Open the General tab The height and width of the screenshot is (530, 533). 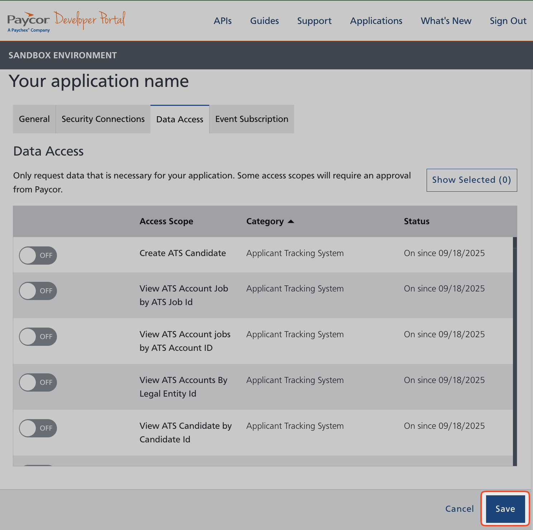tap(34, 119)
